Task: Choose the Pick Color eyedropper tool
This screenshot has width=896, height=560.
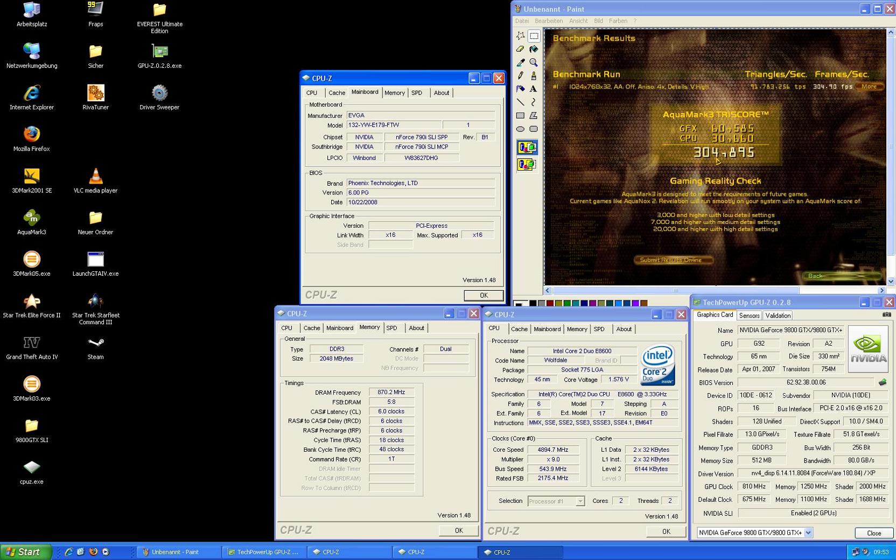Action: click(520, 62)
